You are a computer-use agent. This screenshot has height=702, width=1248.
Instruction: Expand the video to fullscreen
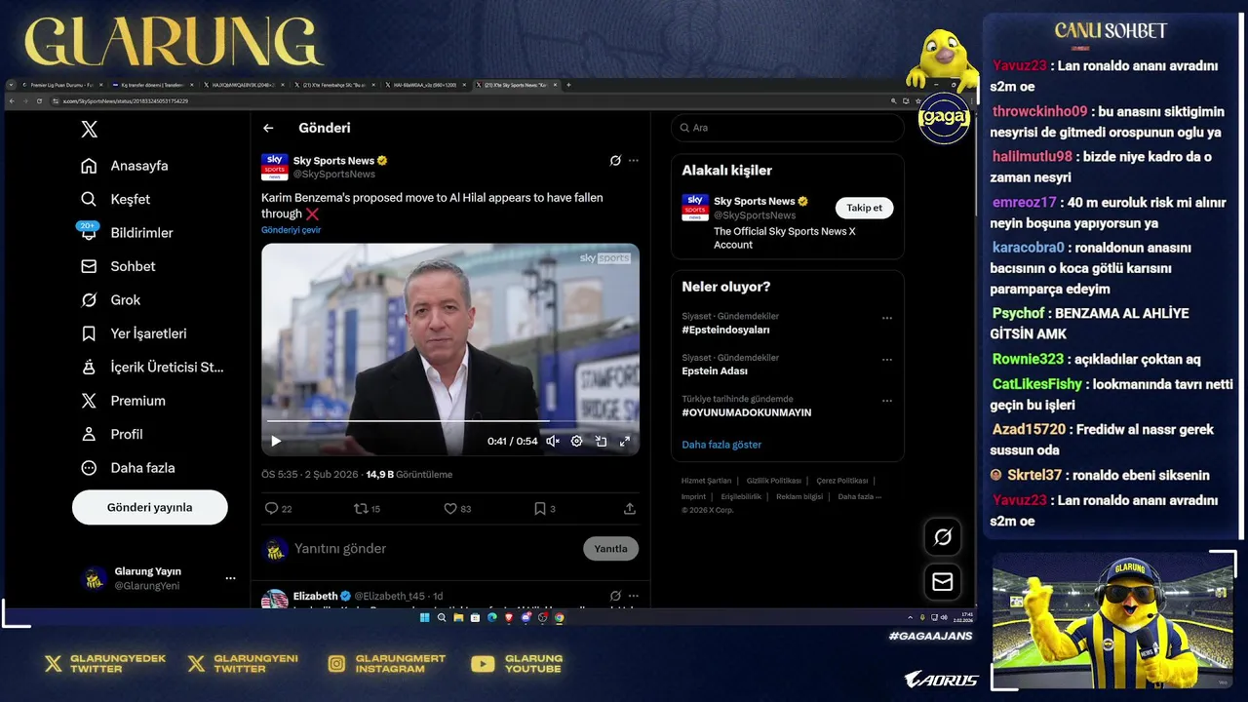[x=625, y=441]
